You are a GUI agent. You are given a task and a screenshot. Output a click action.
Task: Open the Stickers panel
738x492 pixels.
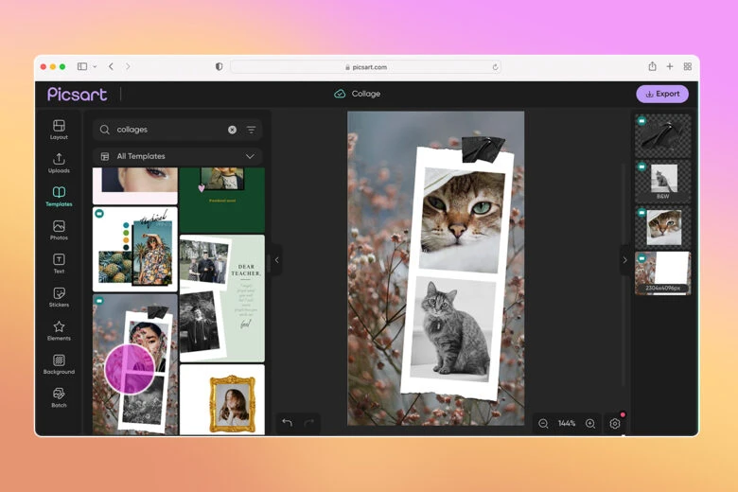[x=59, y=297]
